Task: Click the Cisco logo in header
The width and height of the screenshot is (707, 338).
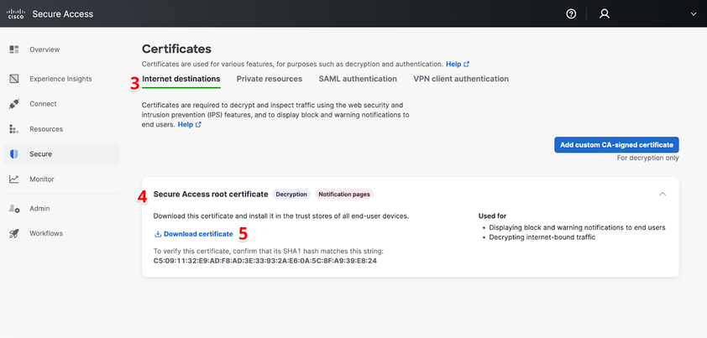Action: 15,14
